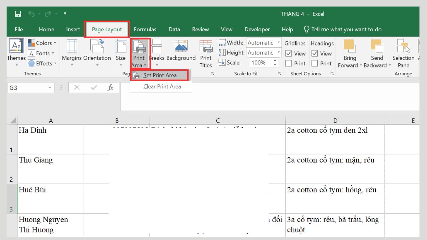Screen dimensions: 427x240
Task: Switch to the Formulas ribbon tab
Action: 145,30
